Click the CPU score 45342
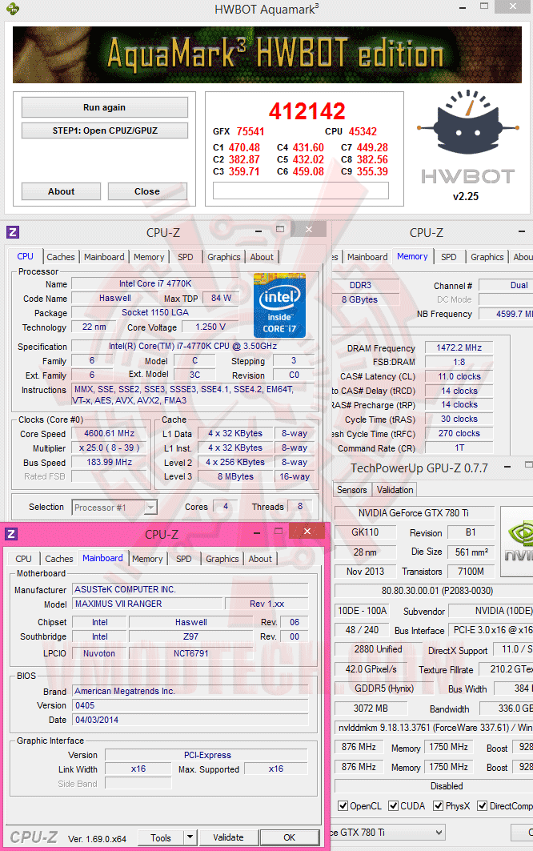533x851 pixels. [363, 131]
